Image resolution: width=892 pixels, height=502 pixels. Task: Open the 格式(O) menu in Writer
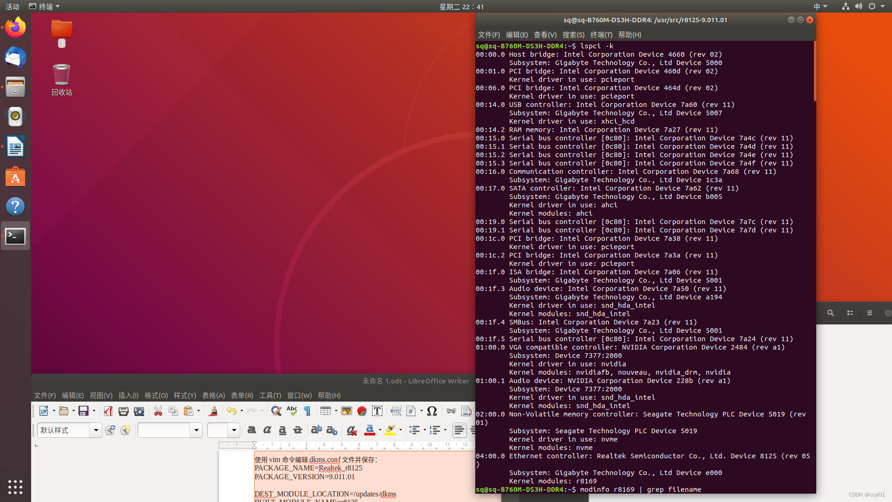(156, 395)
